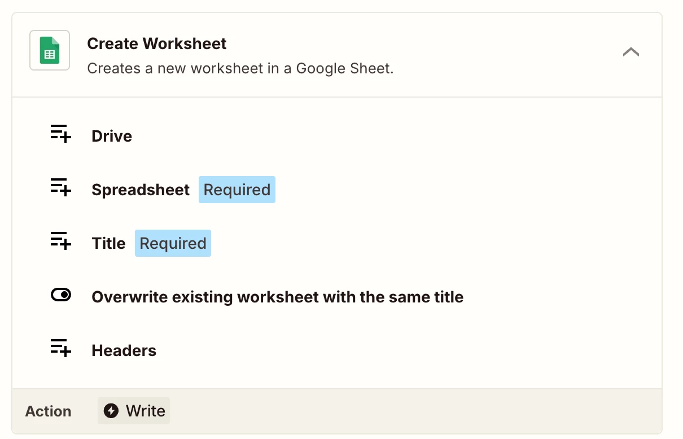Click the Action label in the footer
683x439 pixels.
click(49, 411)
